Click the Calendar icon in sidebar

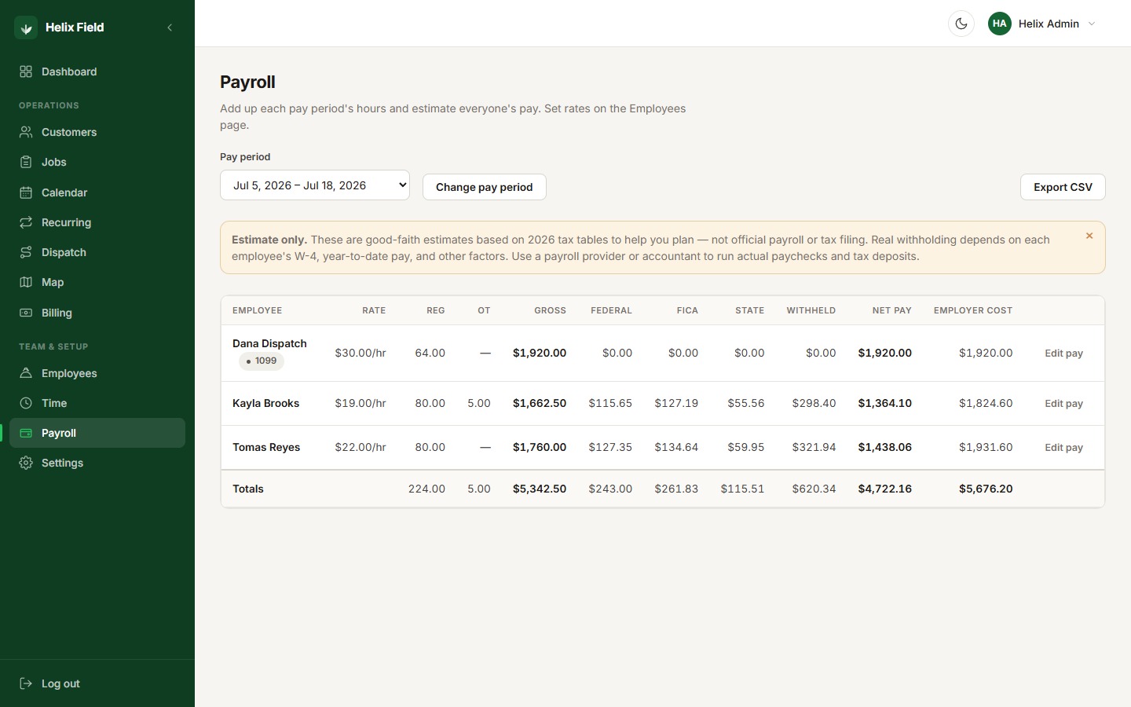[x=26, y=192]
